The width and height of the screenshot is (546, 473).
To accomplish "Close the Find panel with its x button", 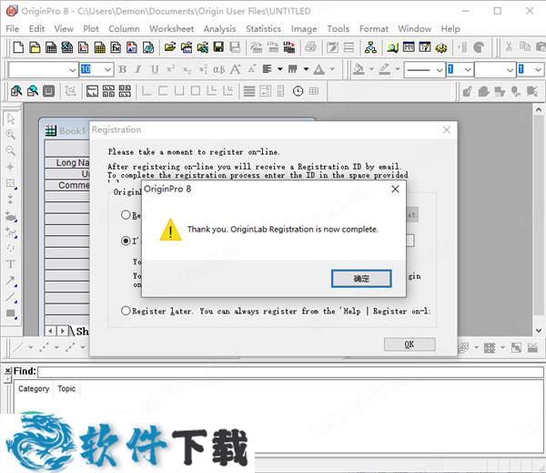I will coord(7,371).
